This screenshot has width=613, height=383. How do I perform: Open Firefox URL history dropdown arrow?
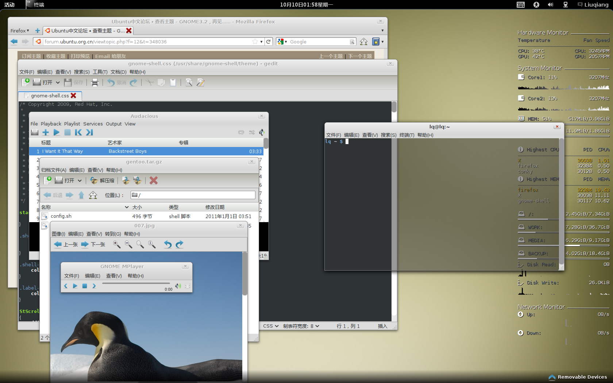coord(261,42)
